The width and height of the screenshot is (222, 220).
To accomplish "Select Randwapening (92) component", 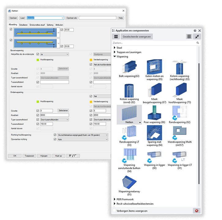I will [179, 114].
